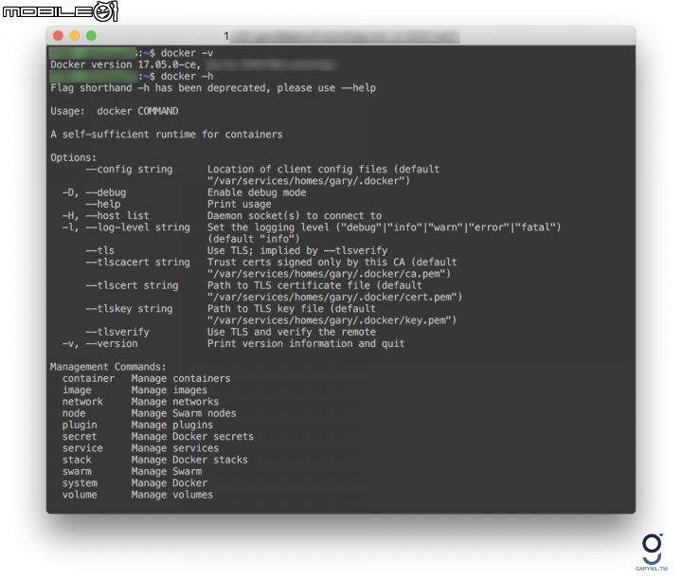Image resolution: width=682 pixels, height=580 pixels.
Task: Click the 'Docker version 17.05.0-ce' output line
Action: point(126,64)
